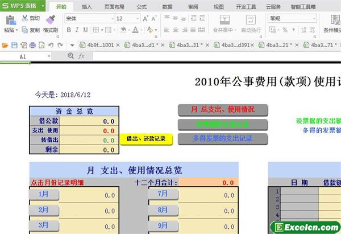341x234 pixels.
Task: Open the 7月 month record button
Action: coord(164,194)
